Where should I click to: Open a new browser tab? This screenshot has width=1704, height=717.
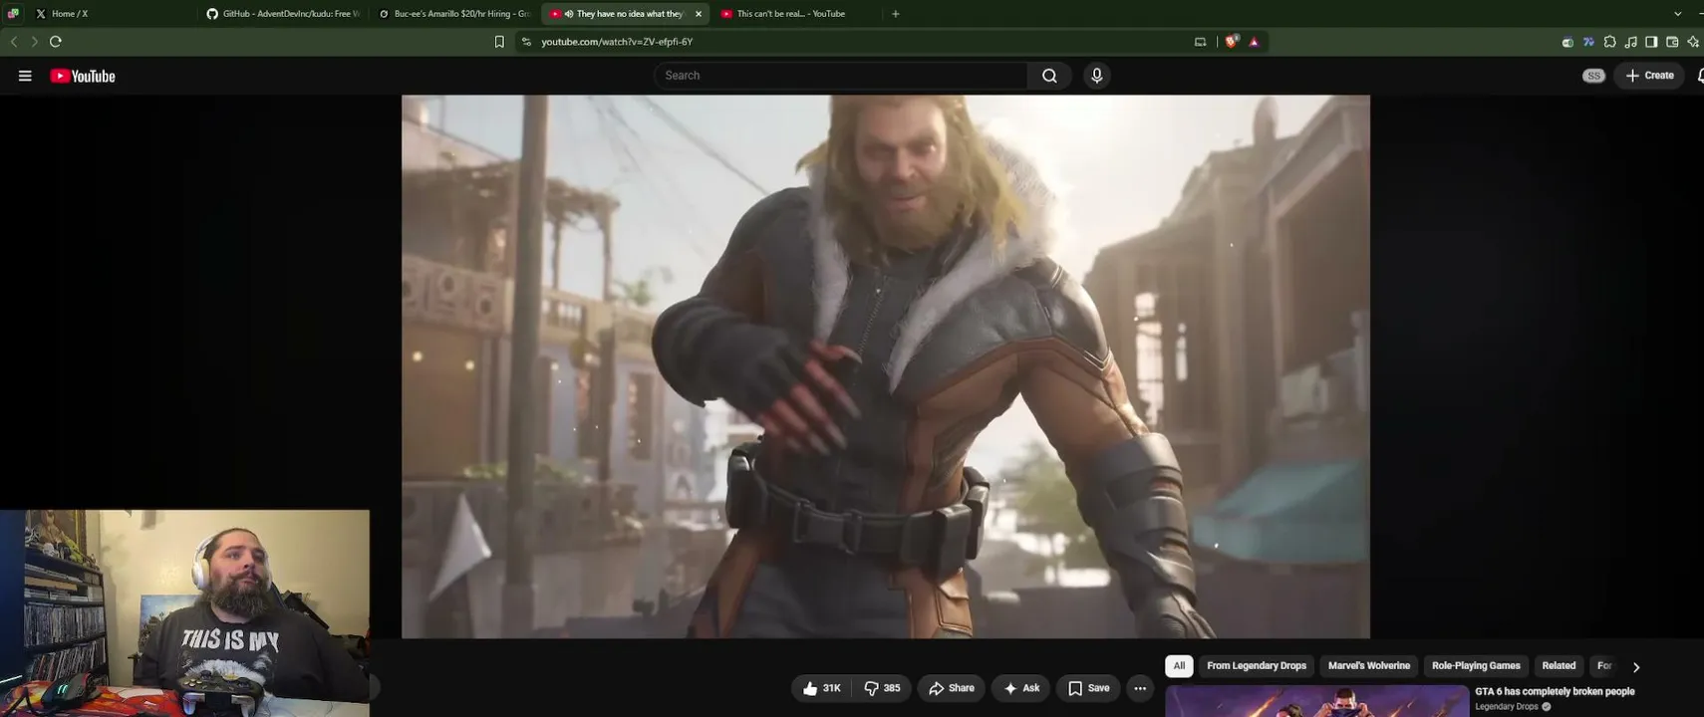(x=895, y=14)
